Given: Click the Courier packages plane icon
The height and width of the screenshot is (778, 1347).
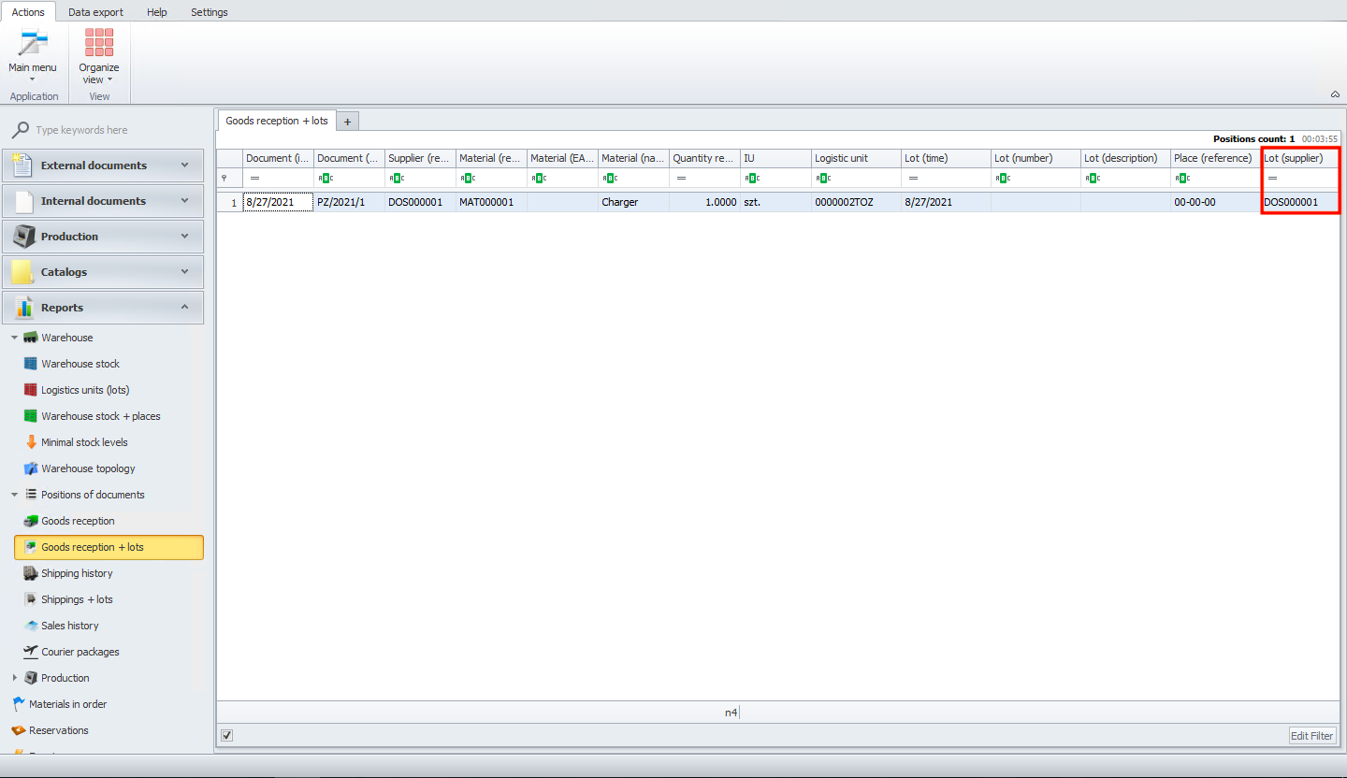Looking at the screenshot, I should click(31, 652).
